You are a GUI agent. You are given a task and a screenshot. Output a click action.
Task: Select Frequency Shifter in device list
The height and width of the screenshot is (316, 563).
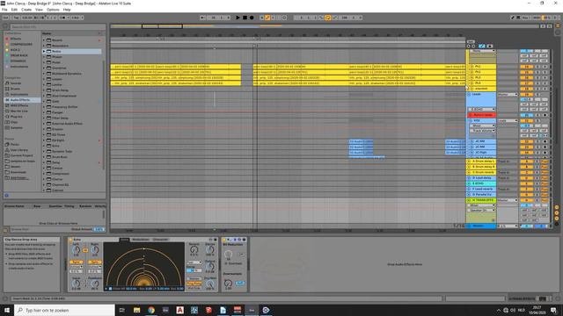point(64,107)
